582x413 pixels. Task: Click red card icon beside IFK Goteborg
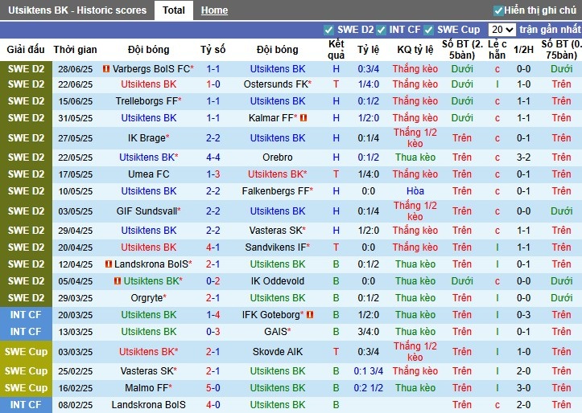(310, 315)
